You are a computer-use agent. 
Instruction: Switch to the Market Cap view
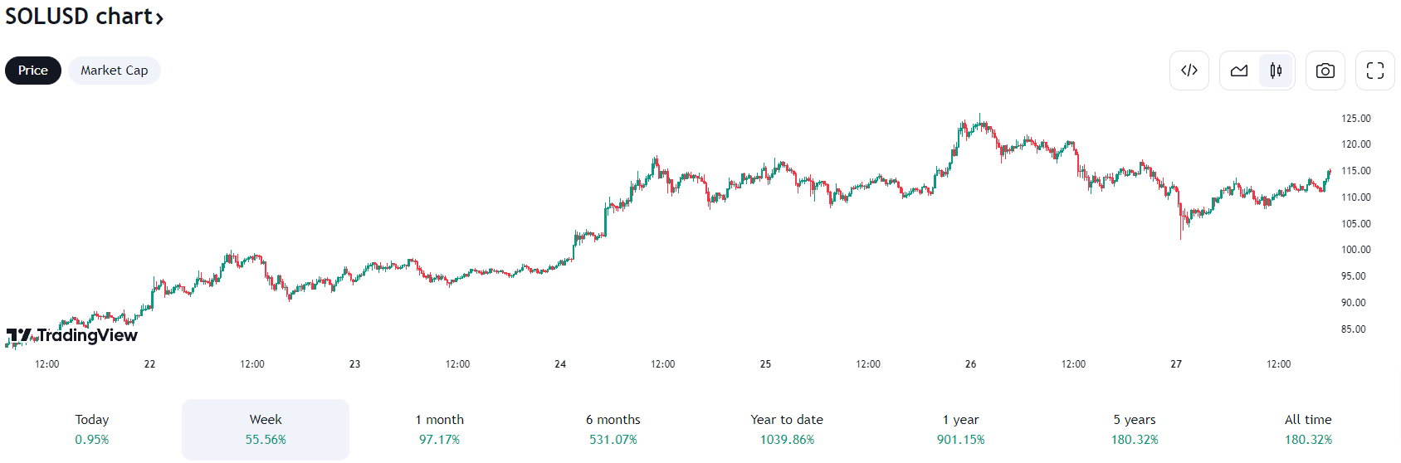(x=115, y=71)
